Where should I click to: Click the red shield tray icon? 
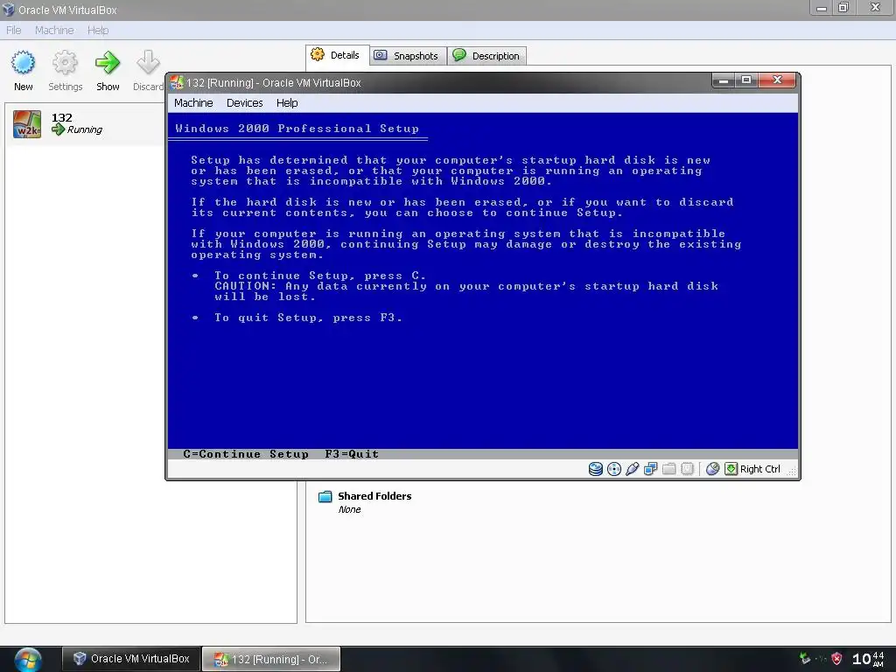836,659
